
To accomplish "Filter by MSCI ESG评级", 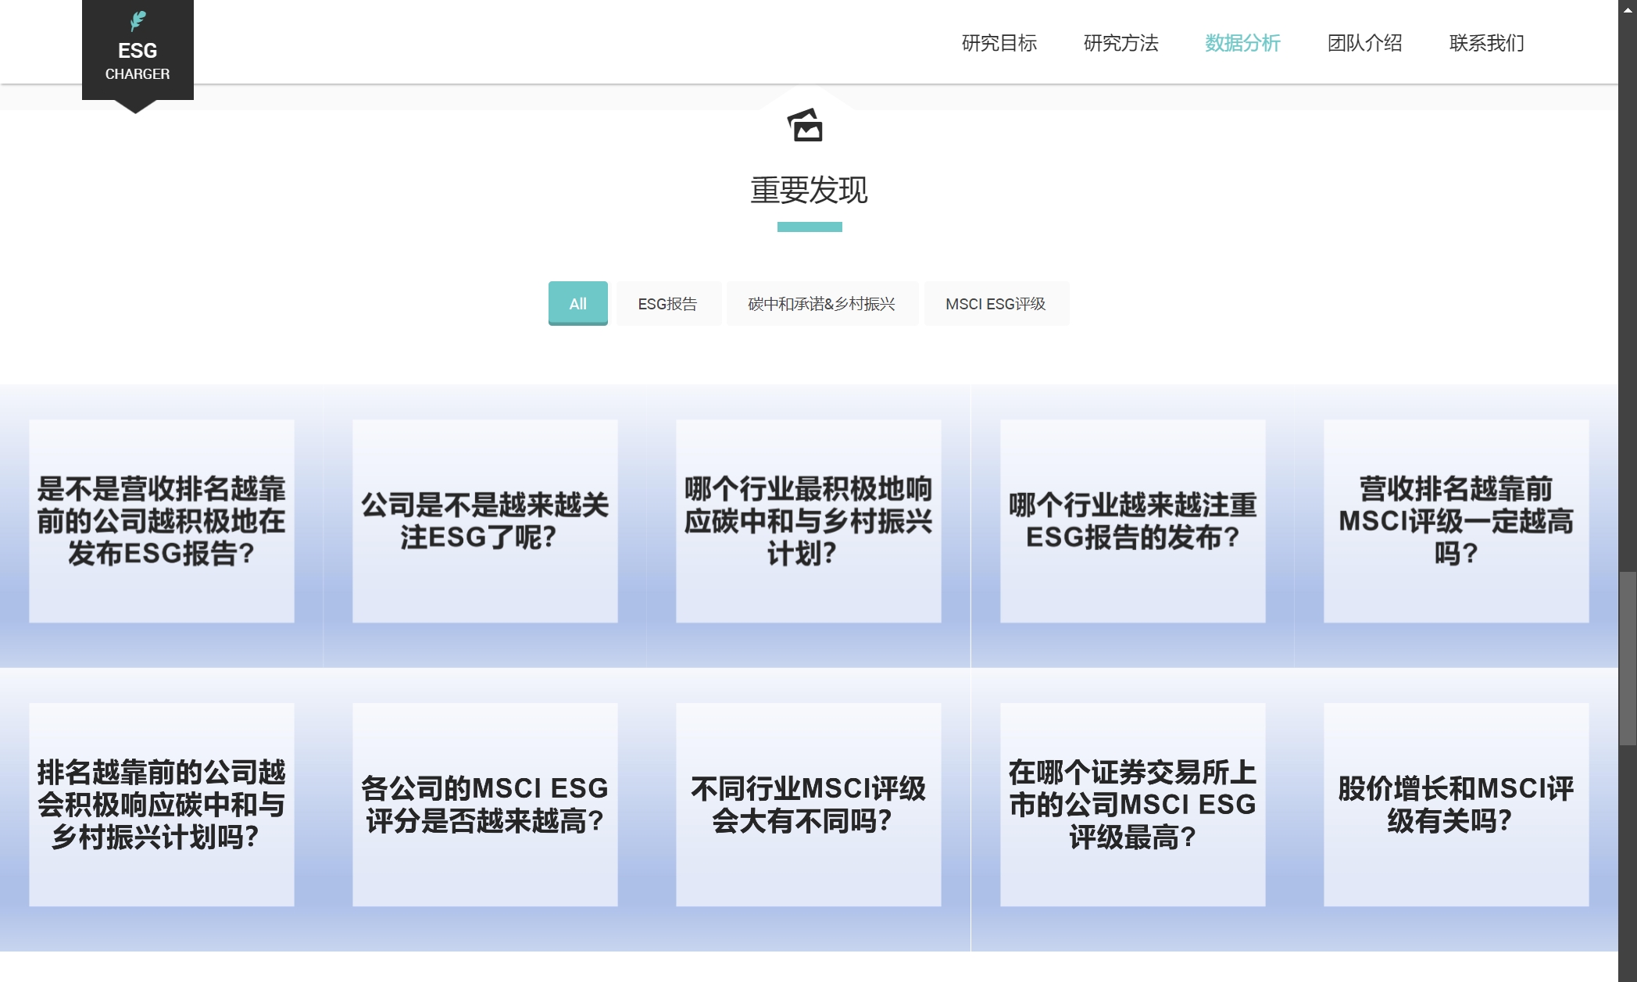I will click(x=995, y=303).
